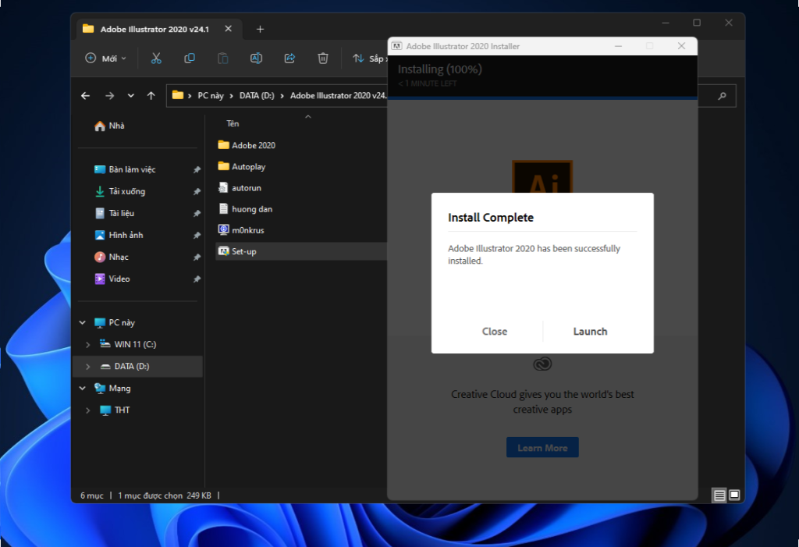Click the search magnifier icon in Explorer
The width and height of the screenshot is (799, 547).
tap(722, 96)
